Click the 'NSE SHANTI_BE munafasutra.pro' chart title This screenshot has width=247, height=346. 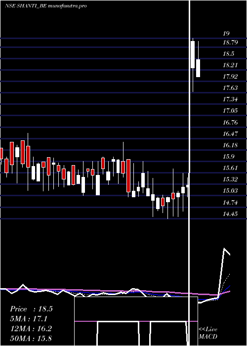pyautogui.click(x=45, y=6)
